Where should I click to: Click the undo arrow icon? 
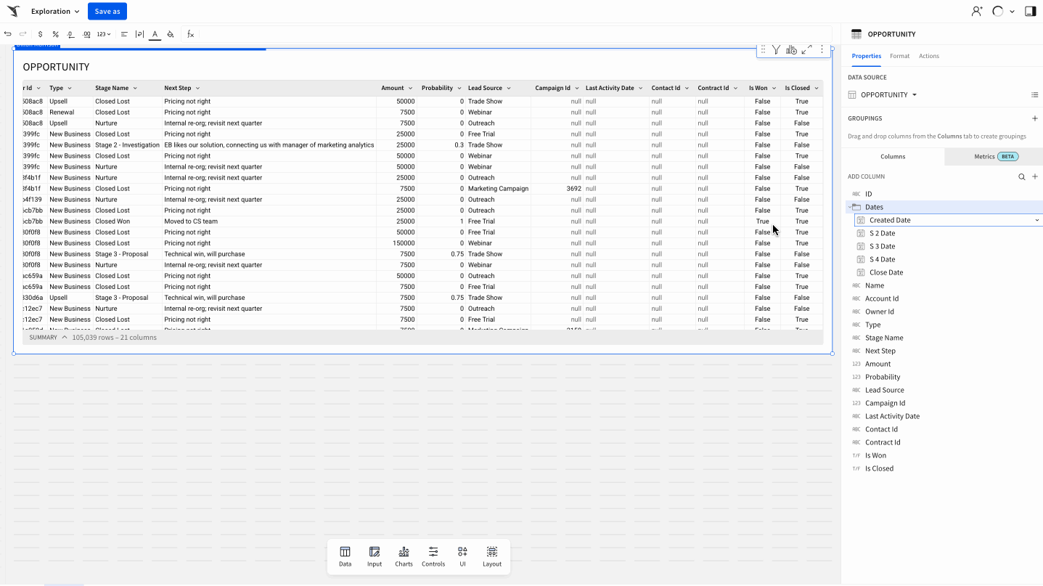pyautogui.click(x=8, y=34)
